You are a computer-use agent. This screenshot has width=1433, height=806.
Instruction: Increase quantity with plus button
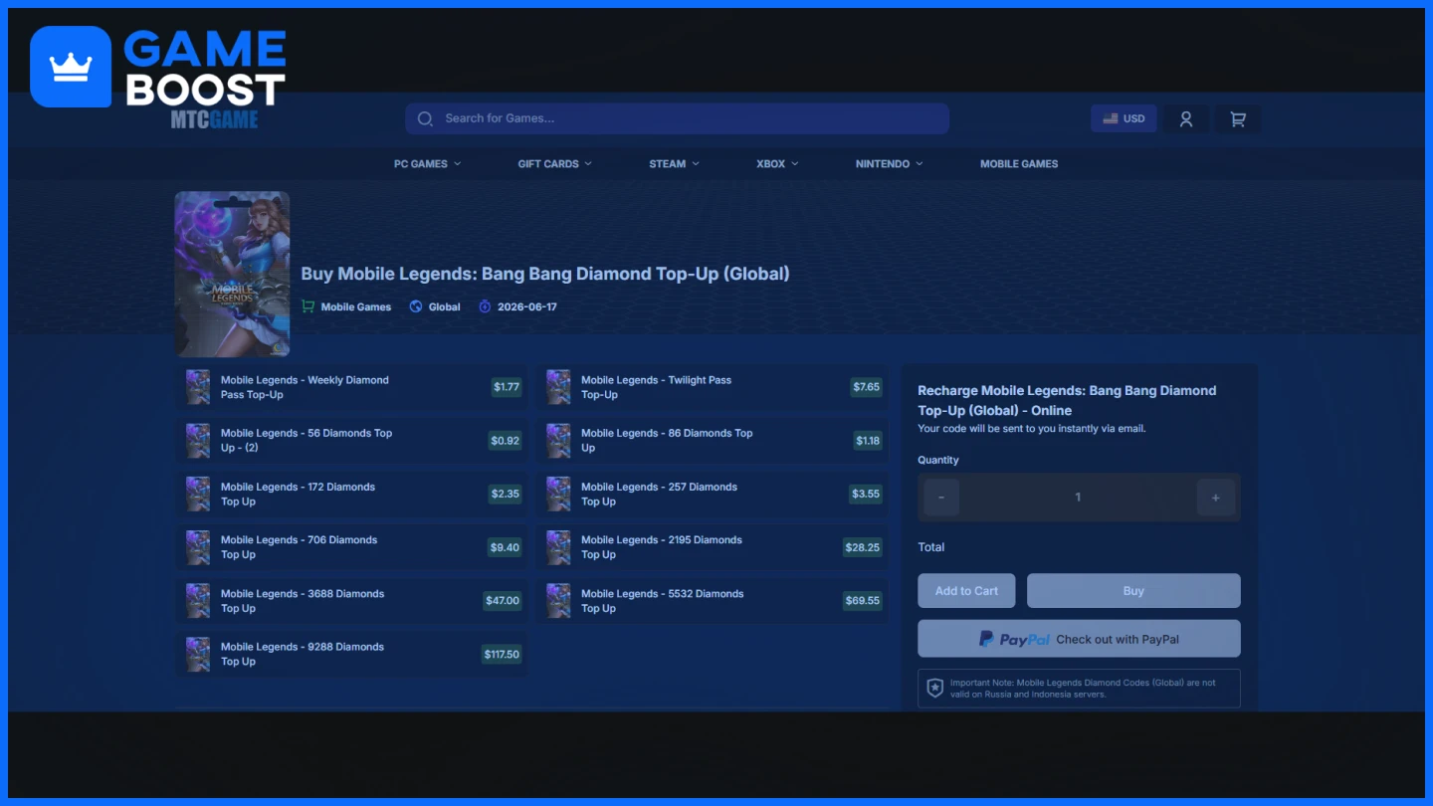point(1215,498)
